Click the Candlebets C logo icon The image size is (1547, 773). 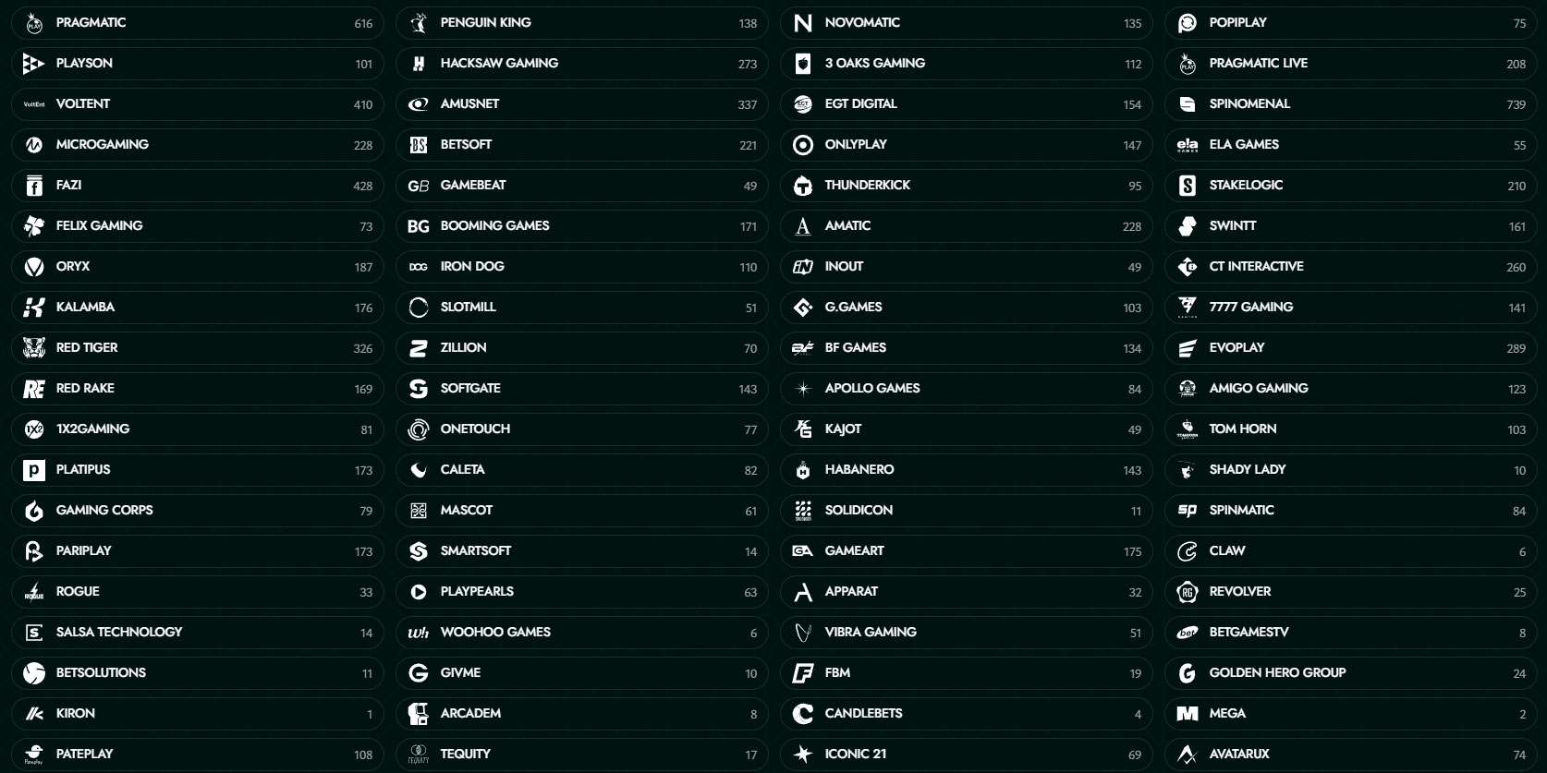803,714
